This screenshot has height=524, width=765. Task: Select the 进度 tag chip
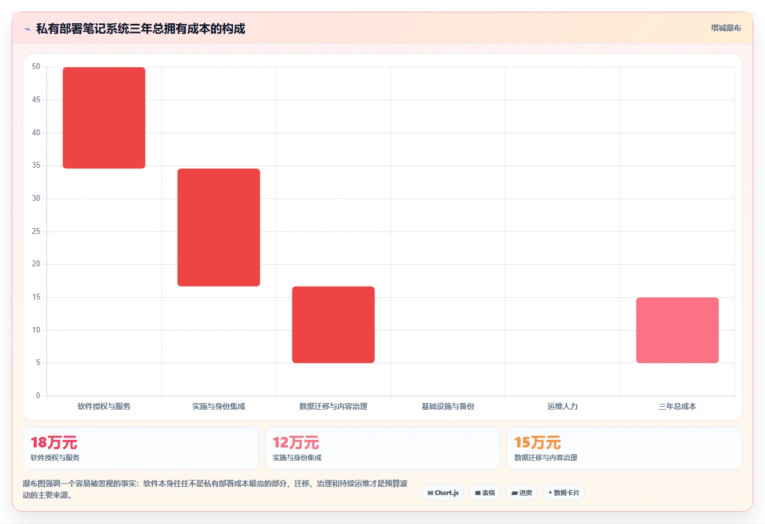[x=522, y=493]
